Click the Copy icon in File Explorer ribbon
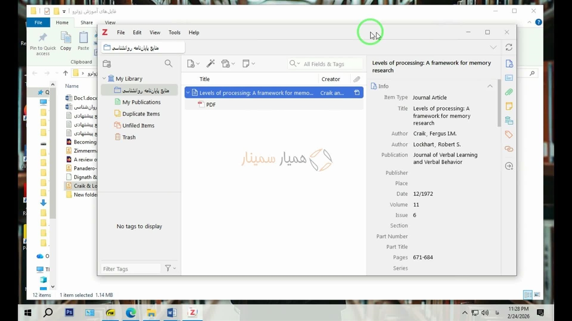The height and width of the screenshot is (321, 572). click(x=66, y=41)
